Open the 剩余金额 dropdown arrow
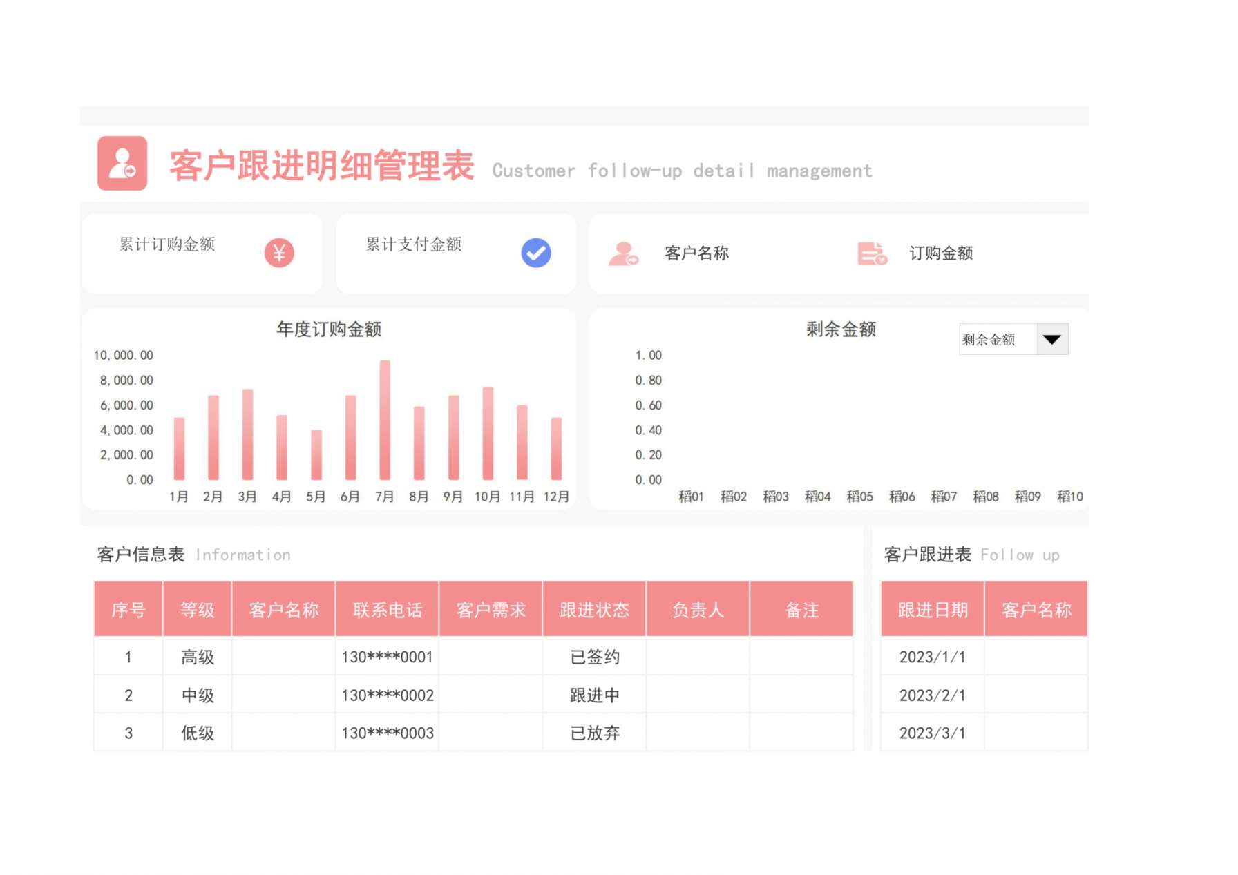 click(1052, 339)
